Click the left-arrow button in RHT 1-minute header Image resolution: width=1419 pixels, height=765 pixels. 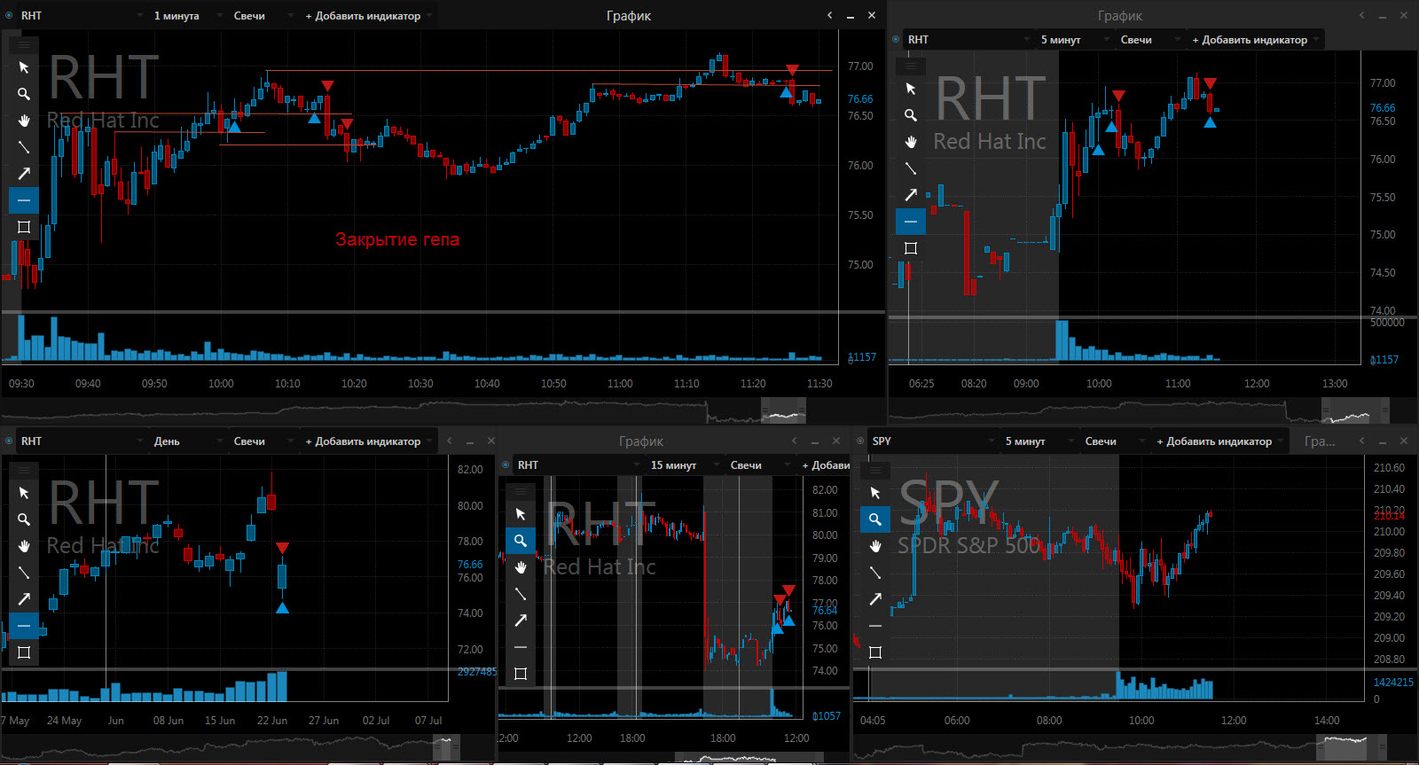830,15
